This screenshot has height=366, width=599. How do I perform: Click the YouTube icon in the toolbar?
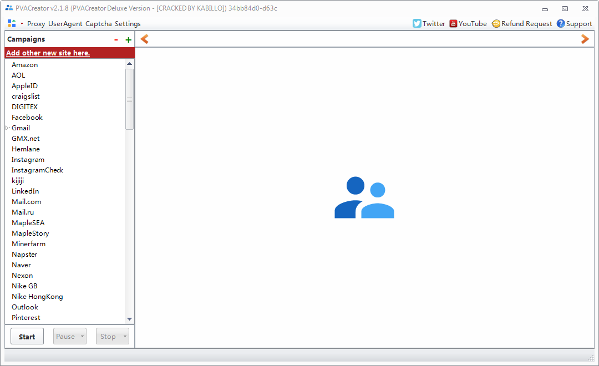(x=453, y=23)
